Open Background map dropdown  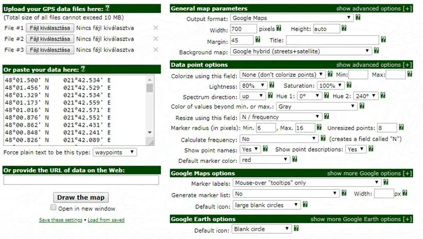[301, 51]
